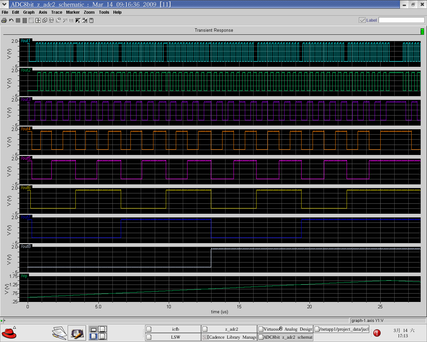Switch to /netapp1/project_data taskbar window
Image resolution: width=427 pixels, height=342 pixels.
coord(341,329)
